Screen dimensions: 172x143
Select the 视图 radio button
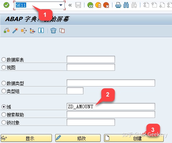pyautogui.click(x=4, y=68)
